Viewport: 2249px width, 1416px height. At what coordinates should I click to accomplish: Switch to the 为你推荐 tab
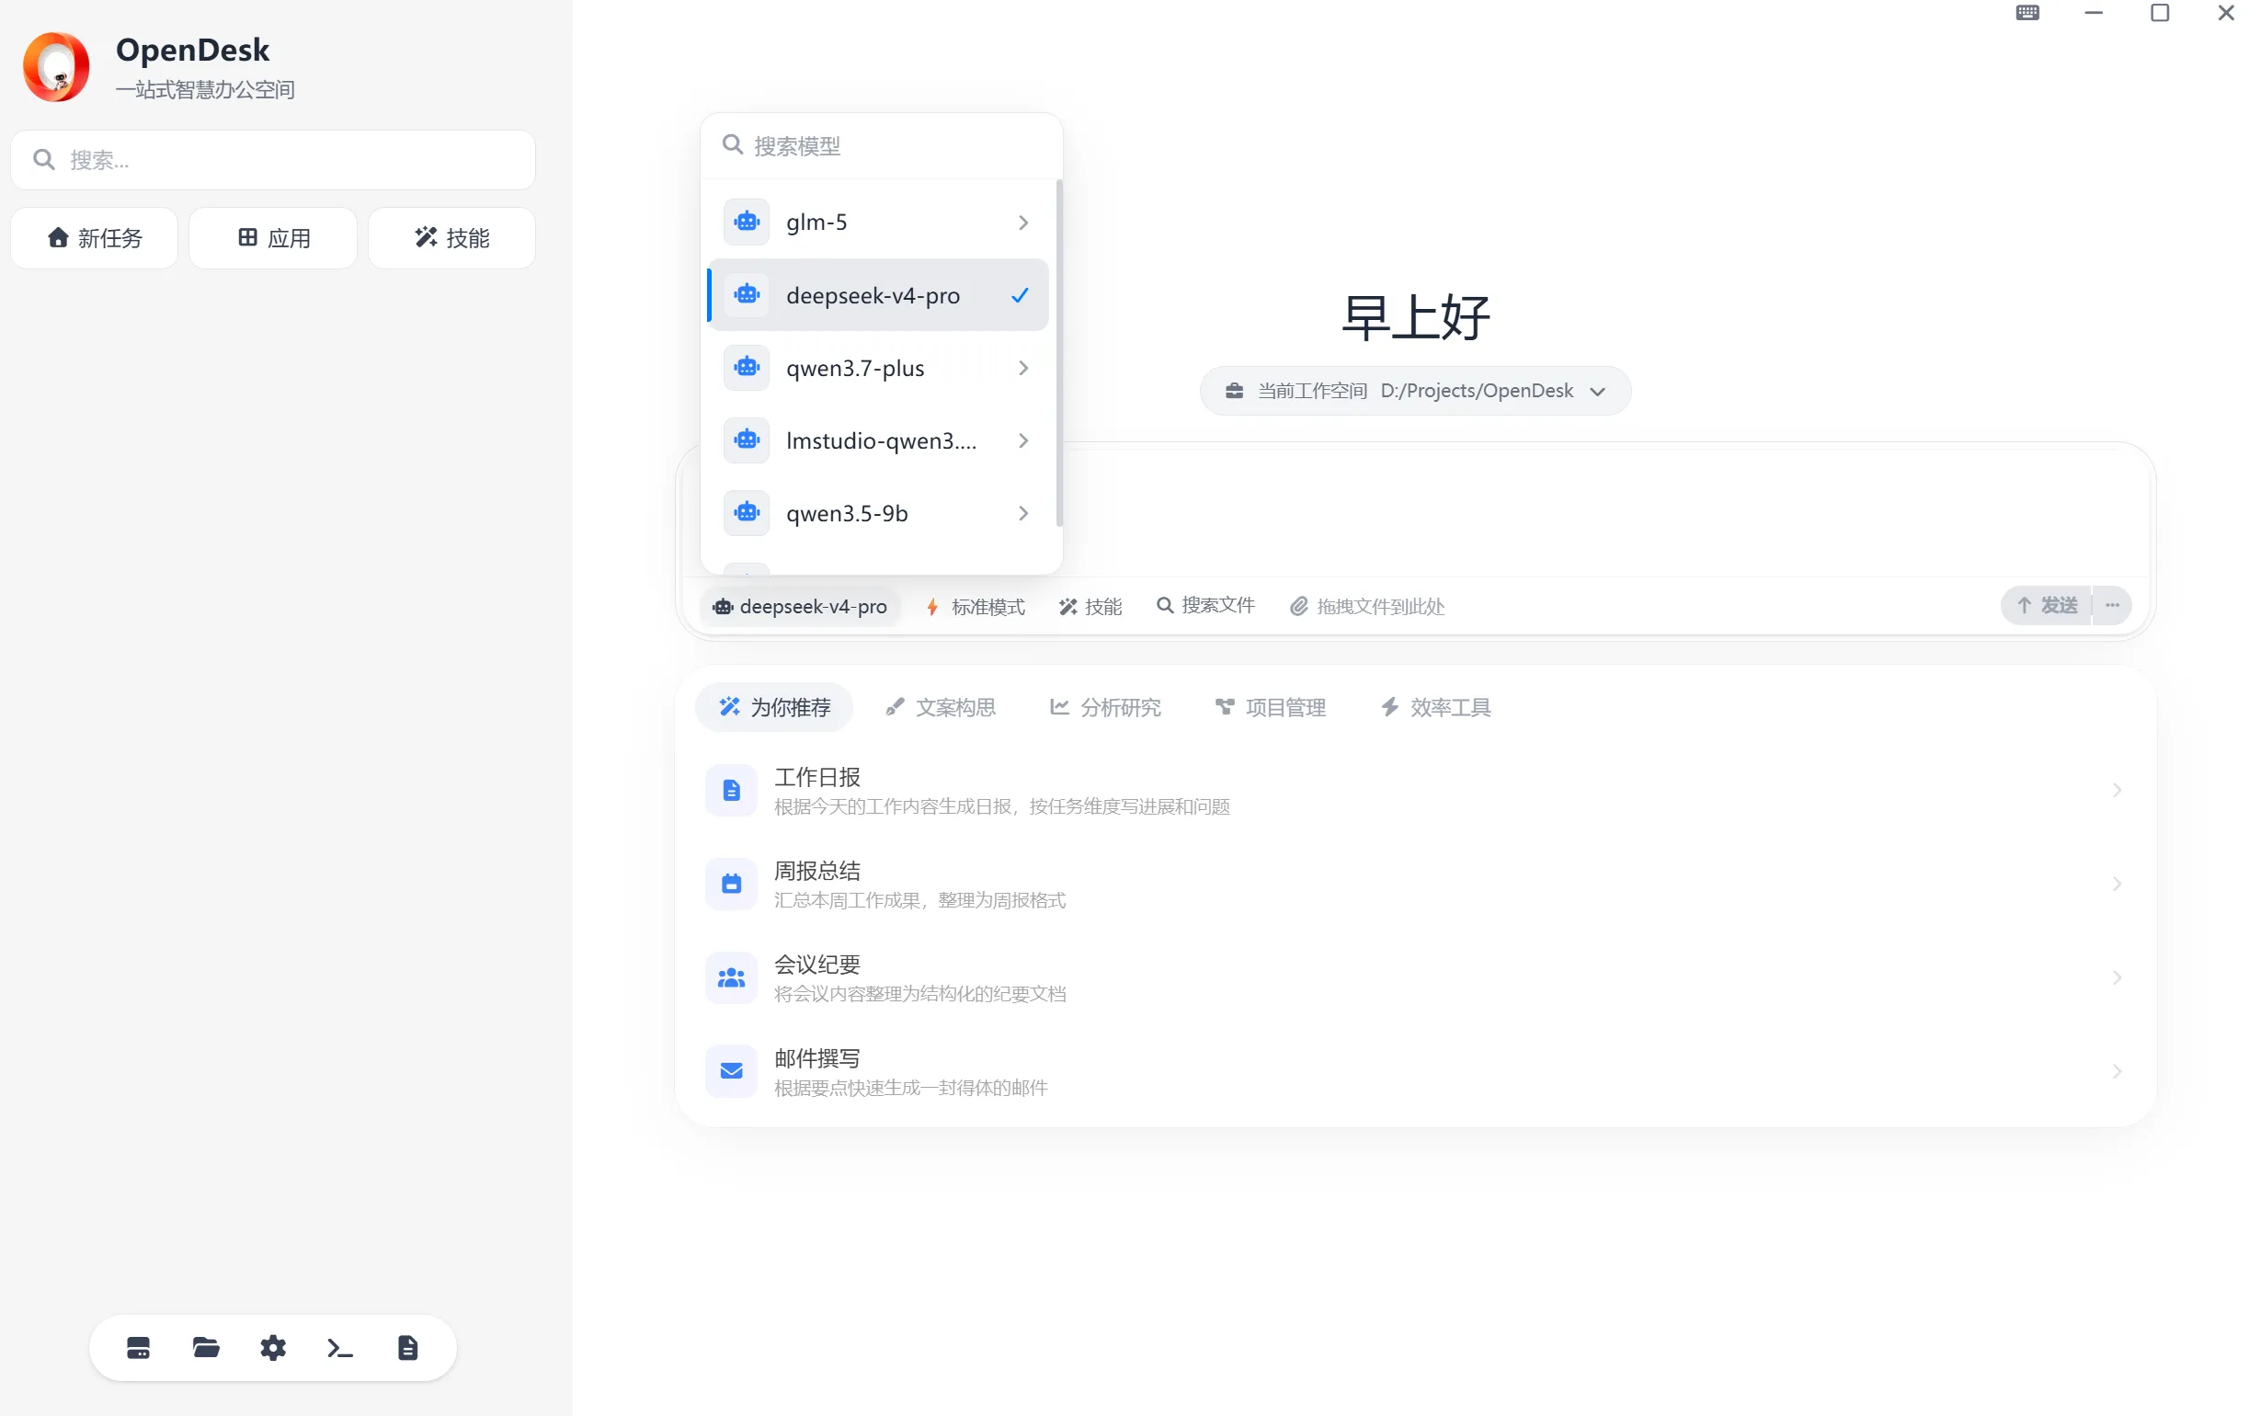coord(774,707)
